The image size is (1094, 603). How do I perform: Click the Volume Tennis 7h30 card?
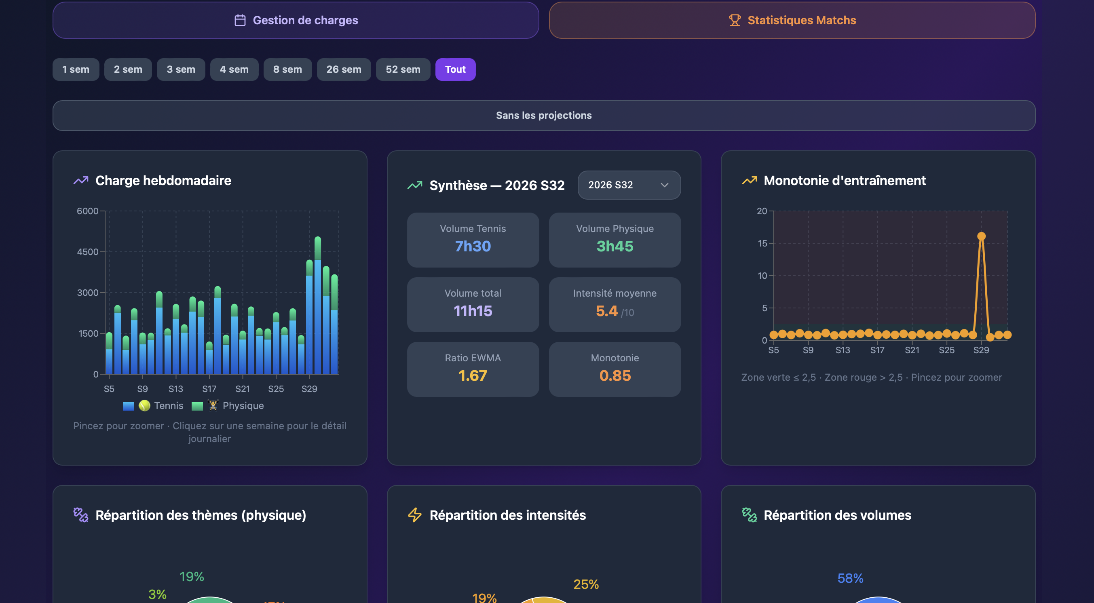point(473,240)
